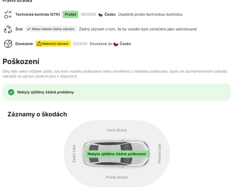Click the Šrot recycling arrows icon
Viewport: 235px width, 194px height.
[x=8, y=29]
